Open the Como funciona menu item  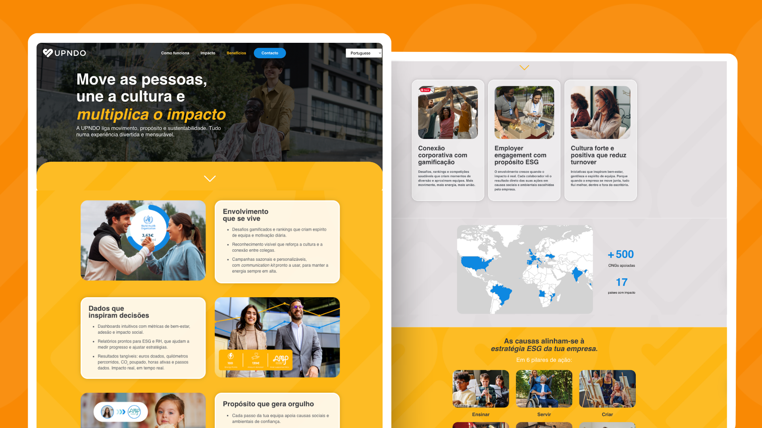coord(175,53)
